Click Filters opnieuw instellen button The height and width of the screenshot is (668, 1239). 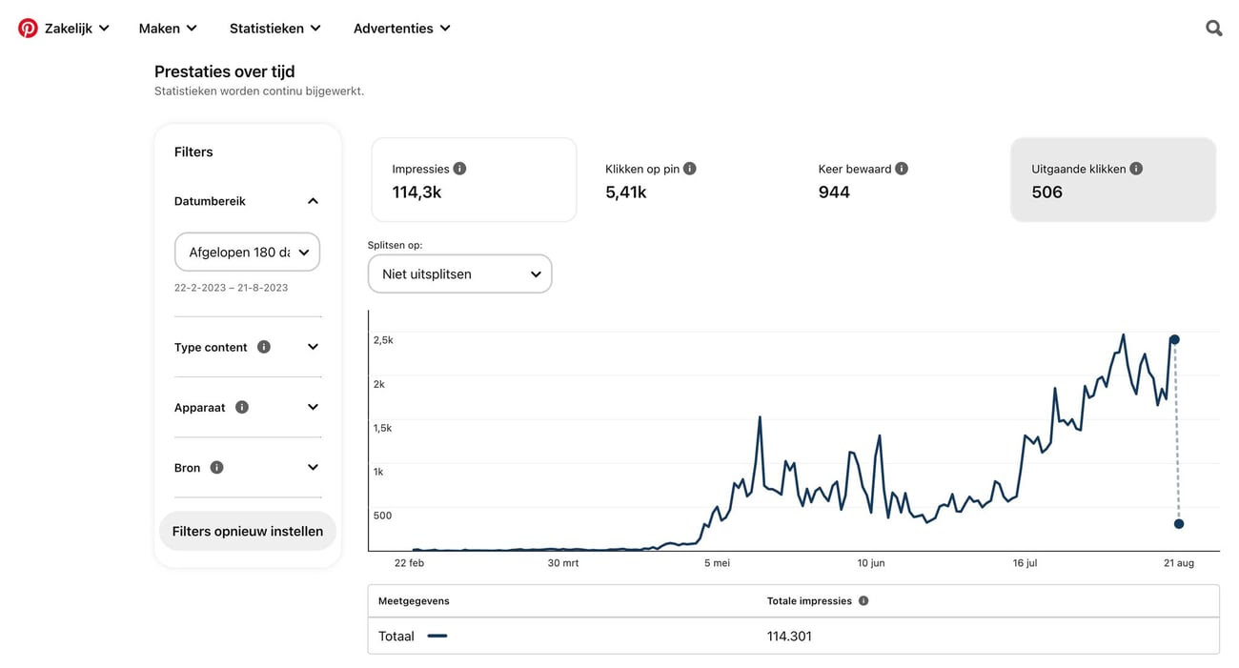coord(248,531)
